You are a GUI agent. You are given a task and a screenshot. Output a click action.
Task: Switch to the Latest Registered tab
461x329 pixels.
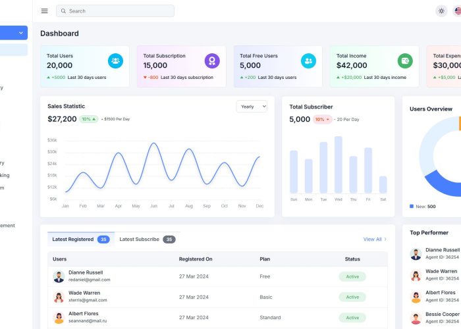click(x=81, y=239)
